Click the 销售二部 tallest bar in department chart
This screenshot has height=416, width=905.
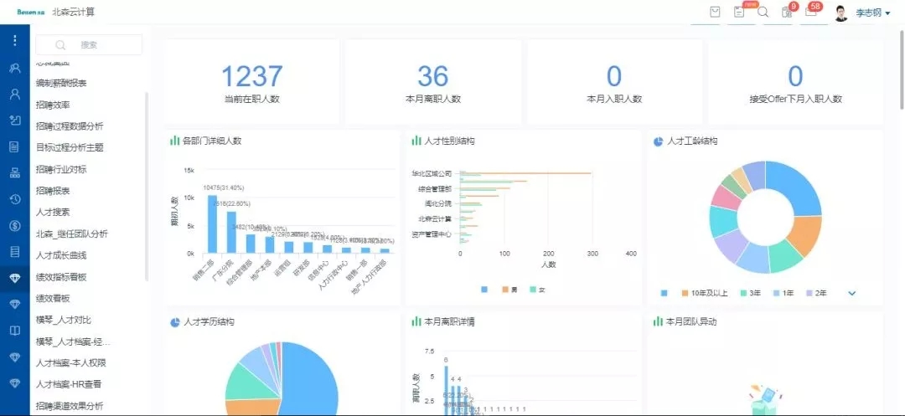pyautogui.click(x=212, y=224)
